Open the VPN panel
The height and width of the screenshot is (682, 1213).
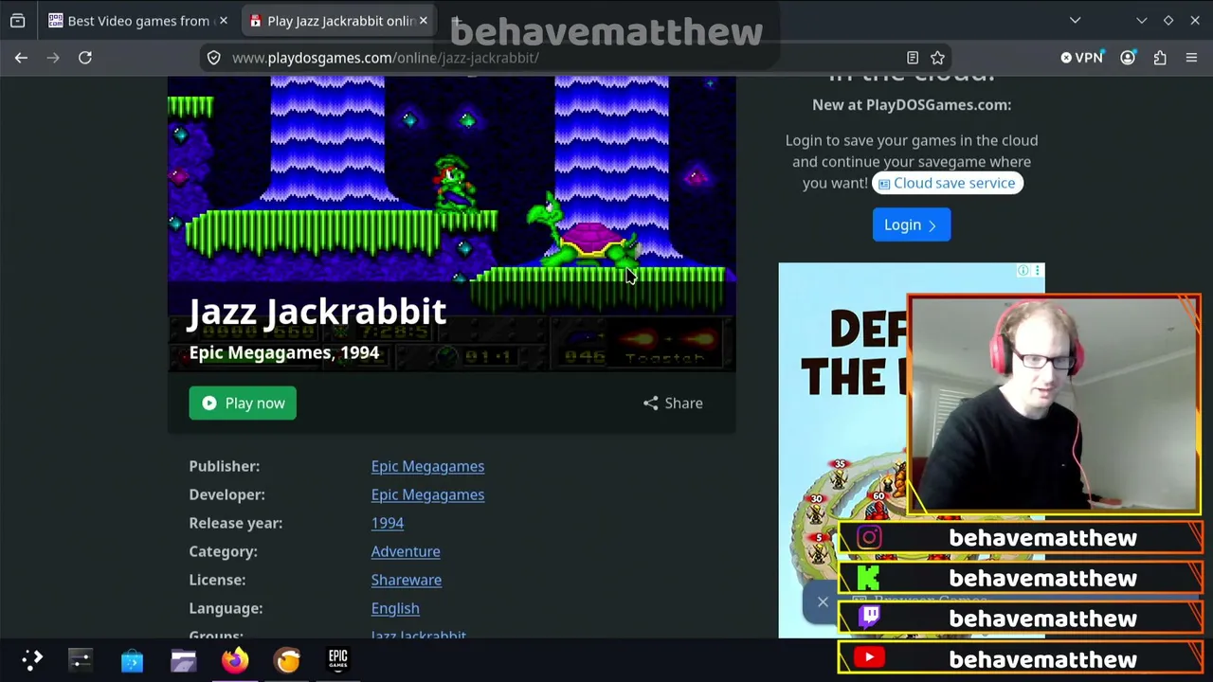1082,58
